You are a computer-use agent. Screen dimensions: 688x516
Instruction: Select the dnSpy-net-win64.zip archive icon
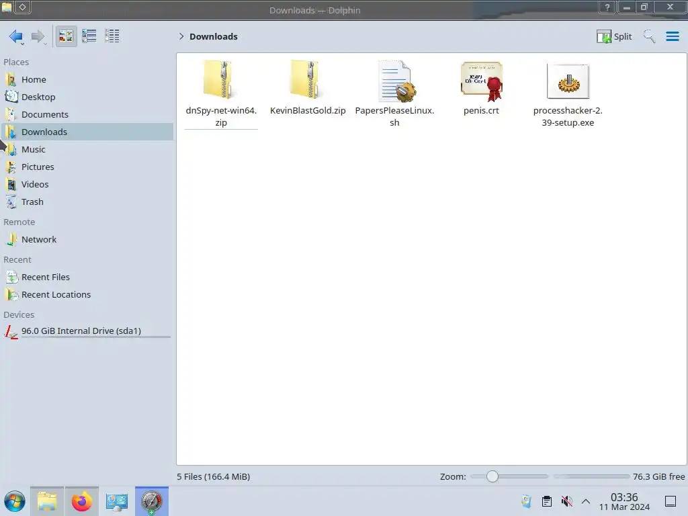[218, 80]
